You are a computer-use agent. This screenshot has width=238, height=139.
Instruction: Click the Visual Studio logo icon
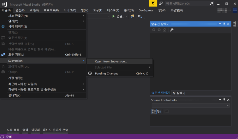point(5,4)
